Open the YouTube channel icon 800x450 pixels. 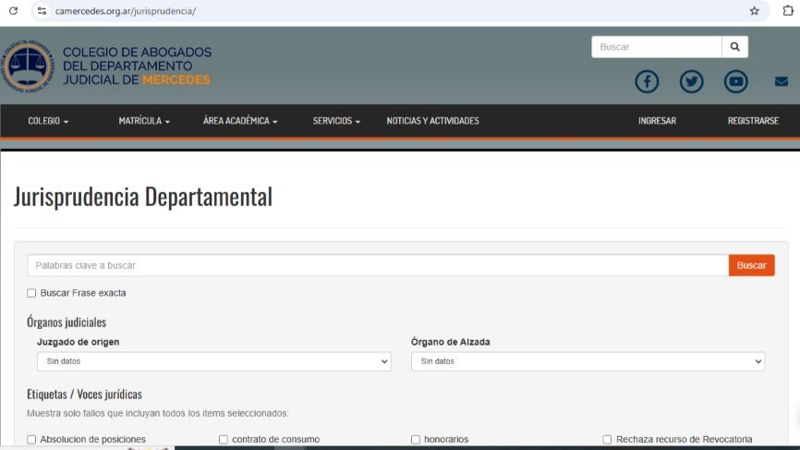735,81
